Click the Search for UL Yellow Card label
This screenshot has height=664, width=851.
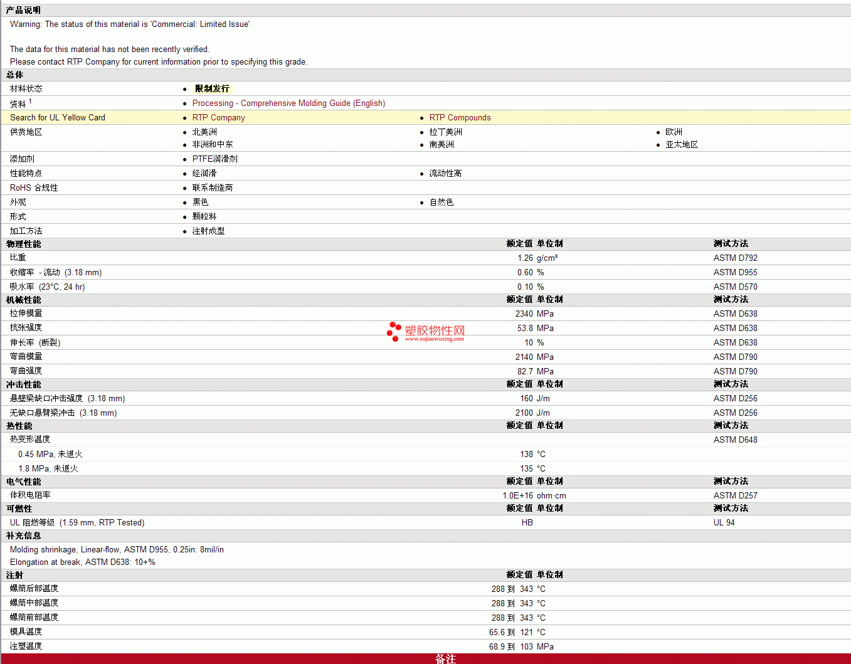click(x=58, y=118)
